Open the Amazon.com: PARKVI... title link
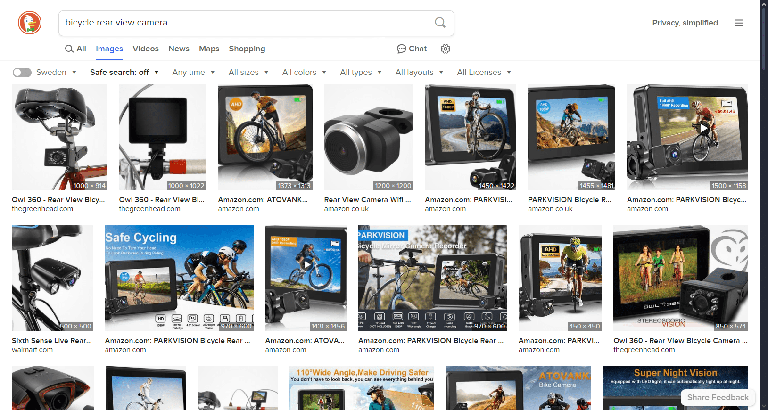 tap(559, 341)
